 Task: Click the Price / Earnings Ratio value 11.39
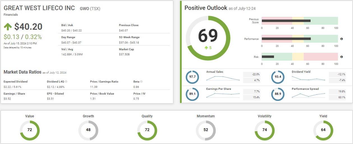(x=94, y=87)
